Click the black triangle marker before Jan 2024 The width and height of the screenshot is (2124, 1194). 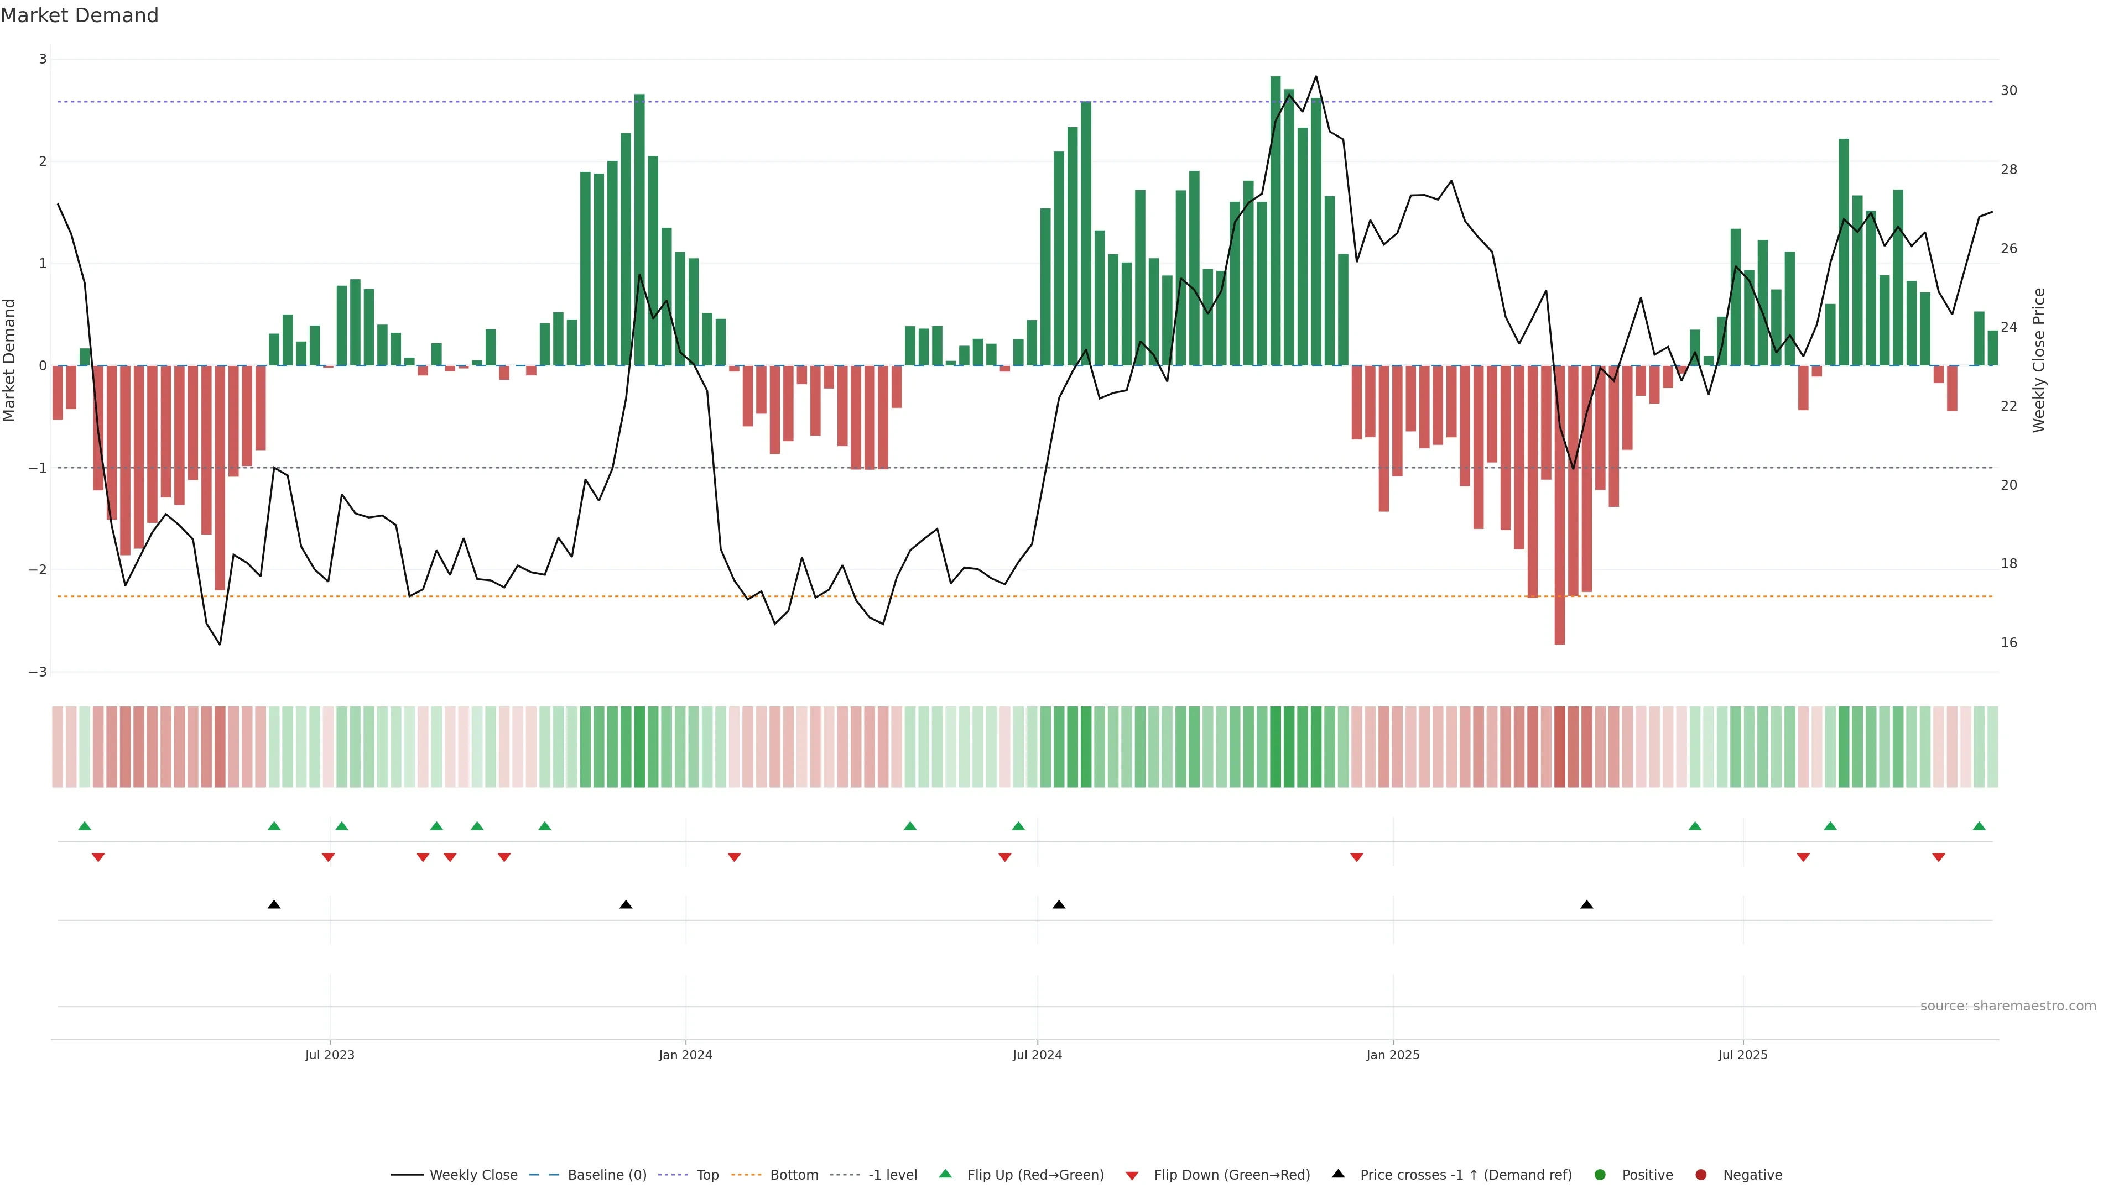(x=626, y=905)
